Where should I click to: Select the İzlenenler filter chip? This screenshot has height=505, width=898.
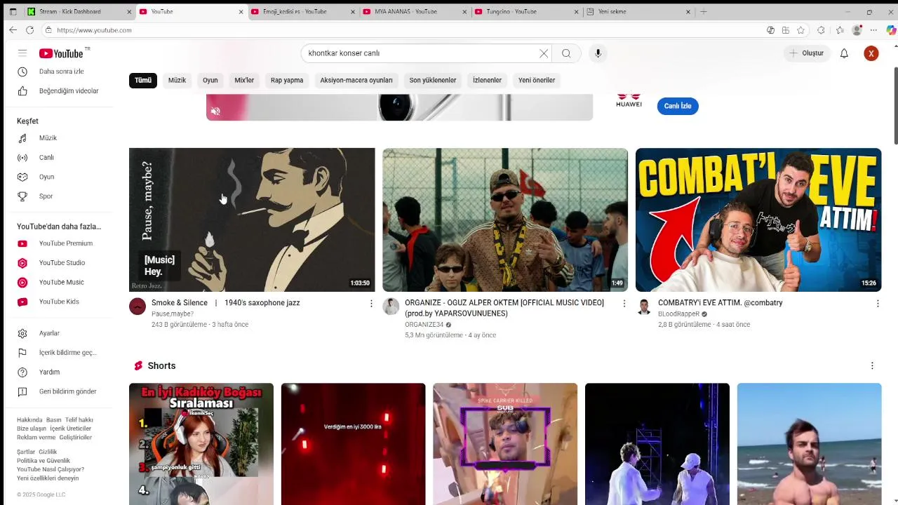(487, 80)
